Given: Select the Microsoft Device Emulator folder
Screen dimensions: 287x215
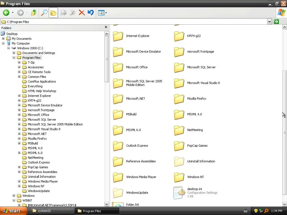Looking at the screenshot, I should pyautogui.click(x=118, y=52).
